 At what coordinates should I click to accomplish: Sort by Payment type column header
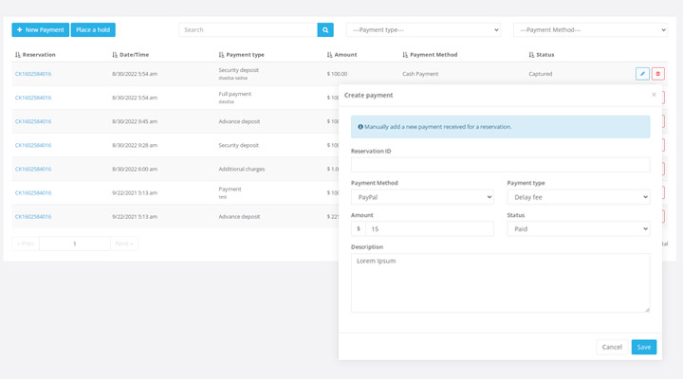point(241,55)
